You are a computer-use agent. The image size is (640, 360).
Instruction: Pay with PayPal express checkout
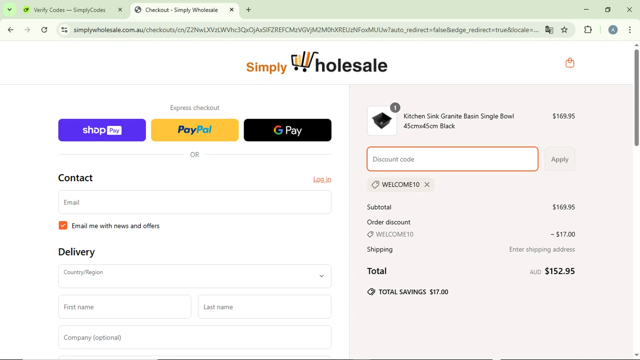[x=195, y=130]
